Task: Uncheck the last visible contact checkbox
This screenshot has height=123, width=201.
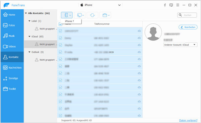Action: (x=60, y=116)
